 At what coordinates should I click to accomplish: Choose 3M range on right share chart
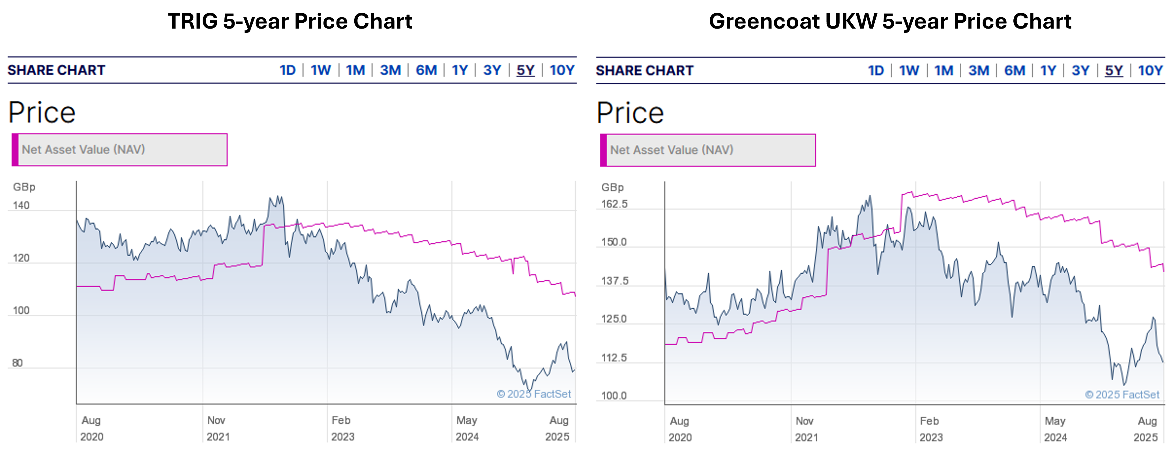coord(979,71)
